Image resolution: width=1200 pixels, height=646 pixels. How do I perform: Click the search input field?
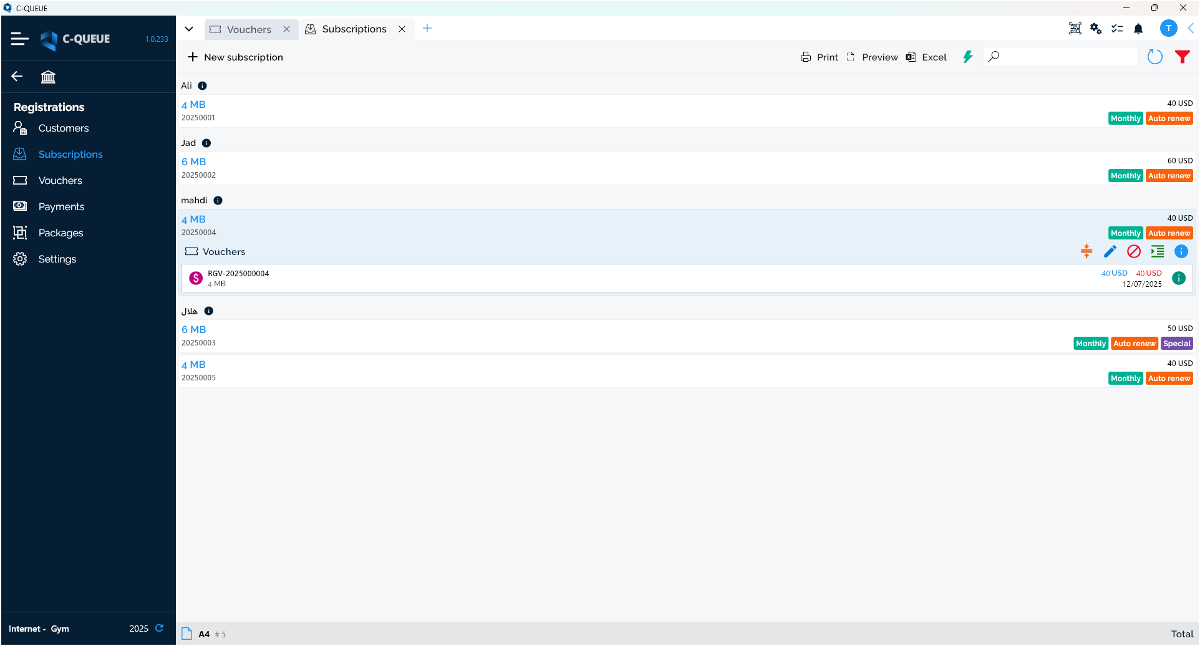coord(1068,57)
